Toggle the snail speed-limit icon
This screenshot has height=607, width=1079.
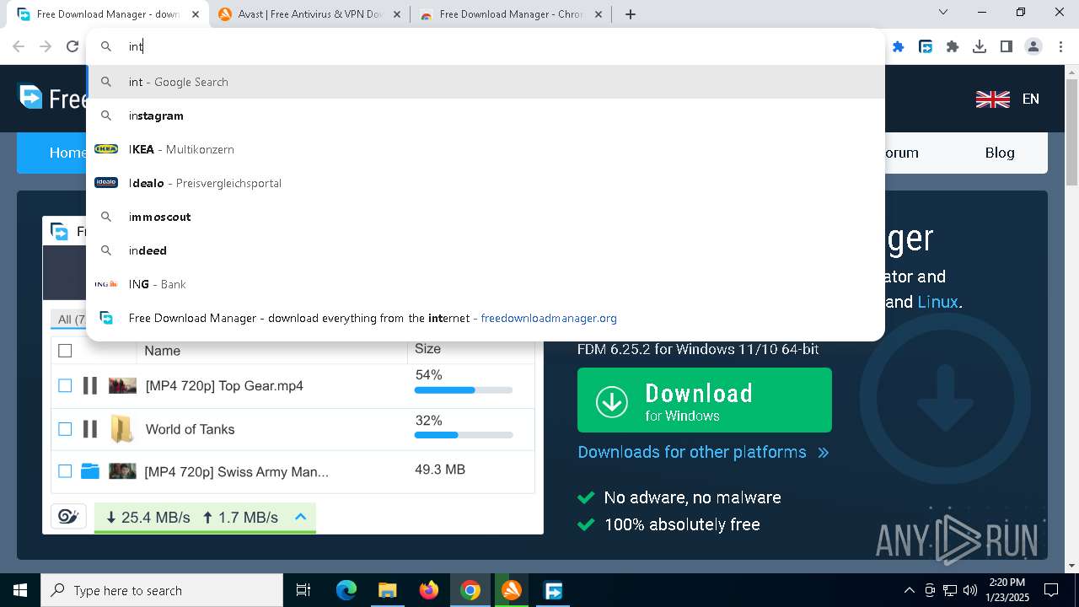(x=68, y=516)
